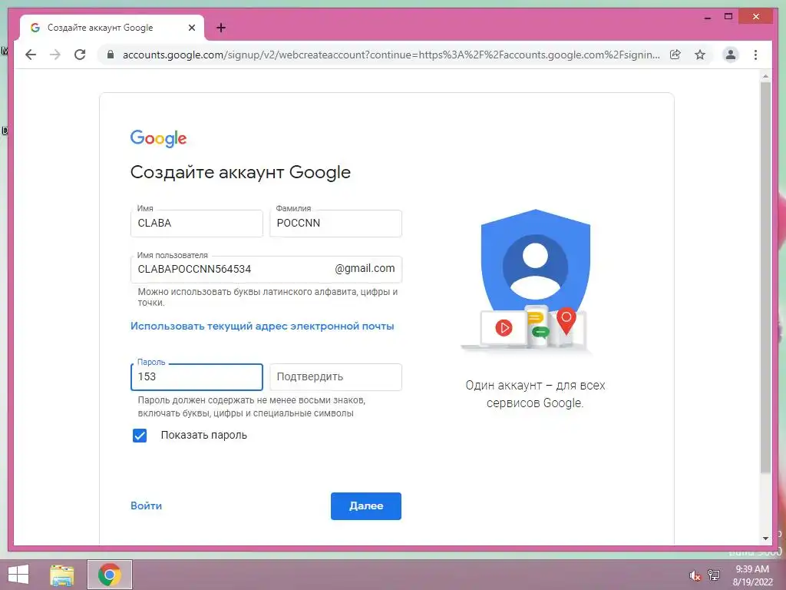
Task: Reload the page with the refresh icon
Action: coord(80,55)
